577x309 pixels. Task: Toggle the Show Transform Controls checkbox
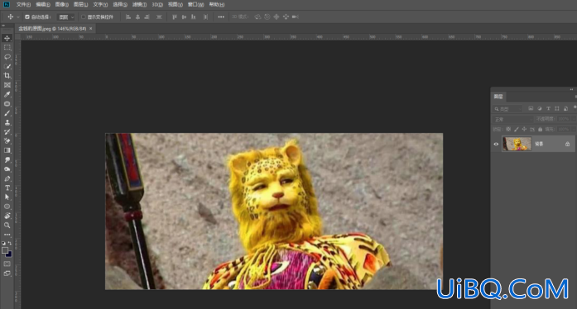83,17
